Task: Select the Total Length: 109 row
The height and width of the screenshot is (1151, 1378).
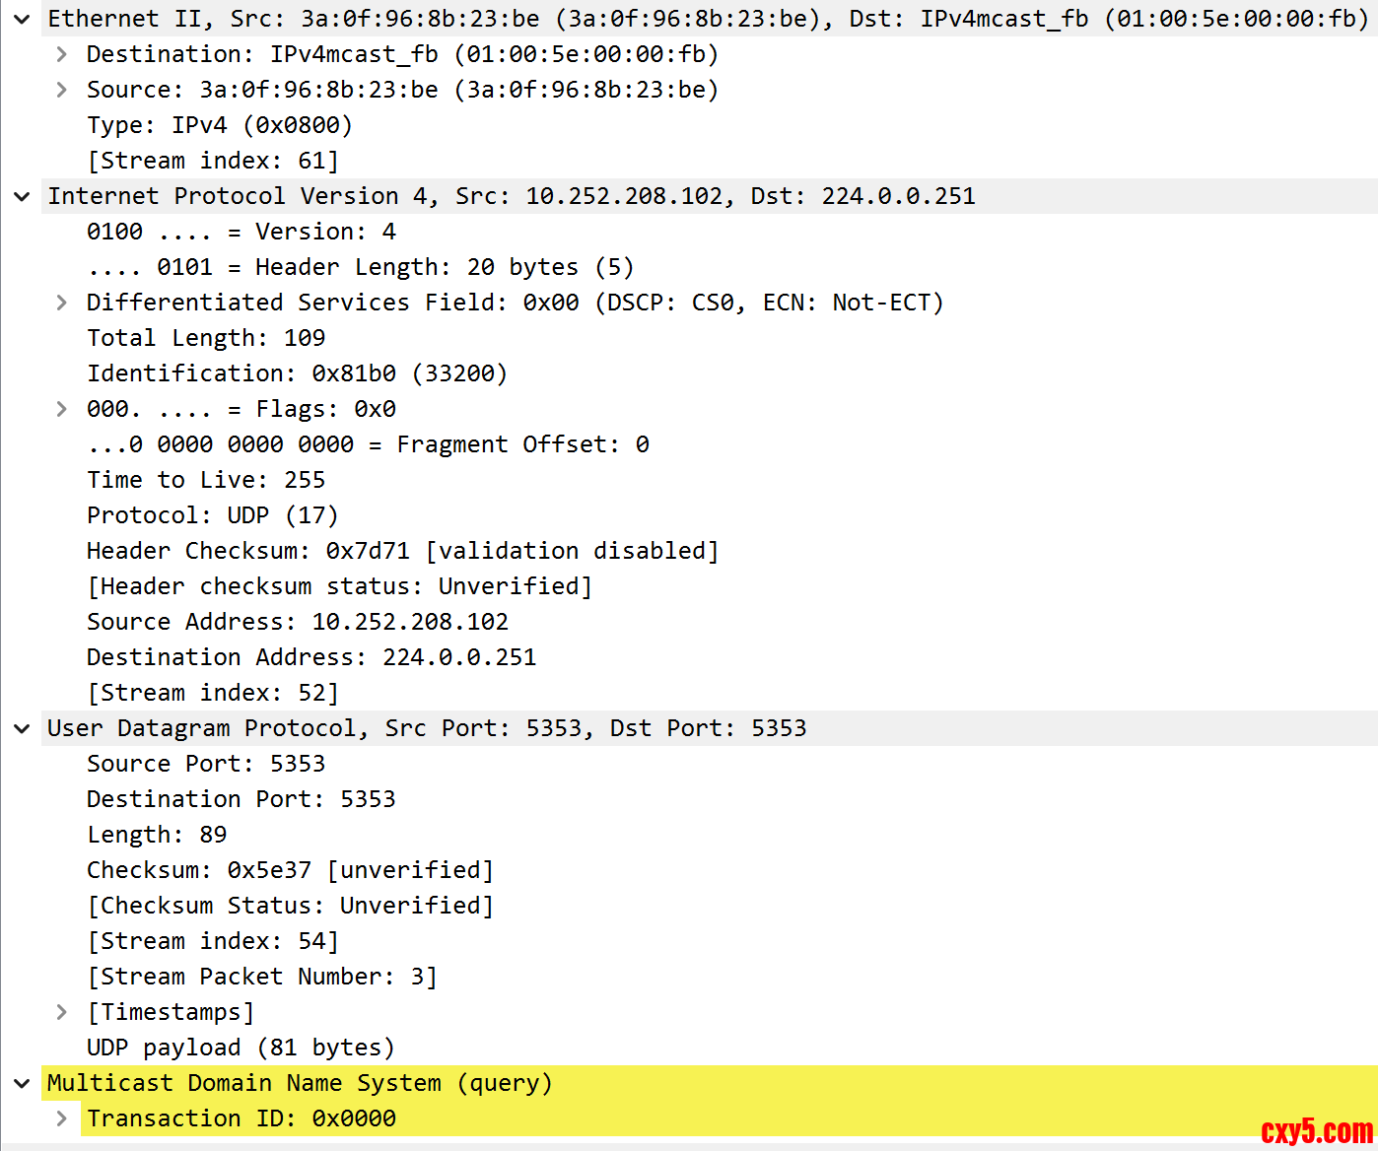Action: [x=205, y=338]
